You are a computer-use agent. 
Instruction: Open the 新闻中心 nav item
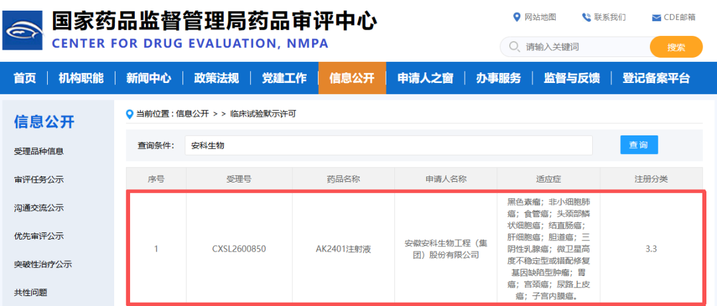tap(149, 78)
